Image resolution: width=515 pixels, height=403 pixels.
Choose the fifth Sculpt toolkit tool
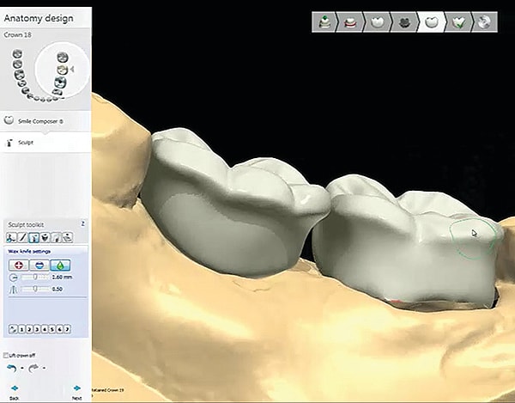pos(57,237)
